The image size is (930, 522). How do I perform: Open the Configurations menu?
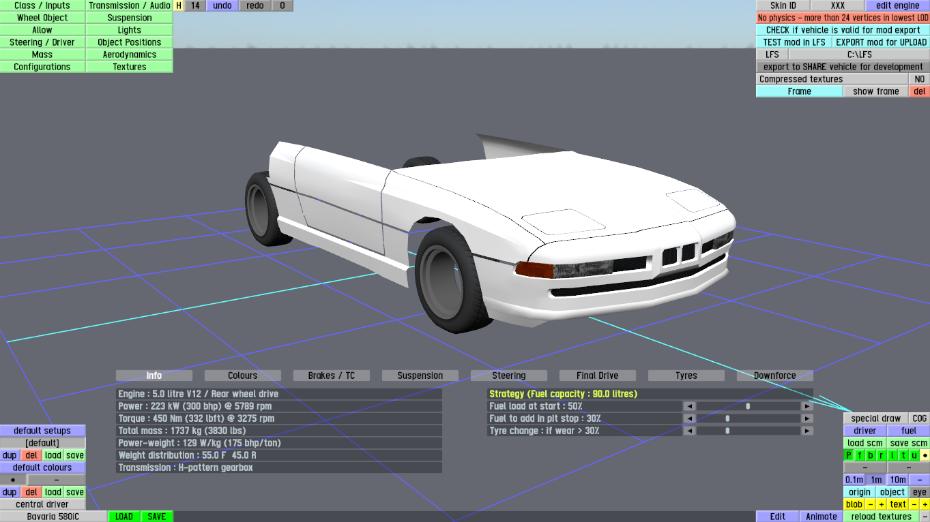42,67
